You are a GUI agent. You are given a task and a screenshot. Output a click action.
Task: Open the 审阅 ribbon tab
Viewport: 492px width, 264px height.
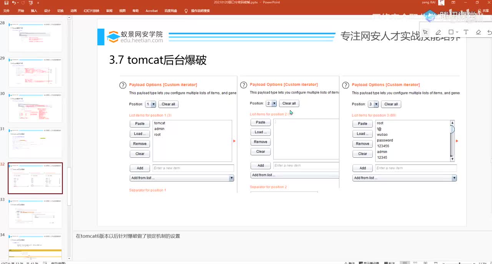[110, 11]
